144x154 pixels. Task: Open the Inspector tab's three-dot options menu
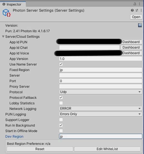(140, 4)
